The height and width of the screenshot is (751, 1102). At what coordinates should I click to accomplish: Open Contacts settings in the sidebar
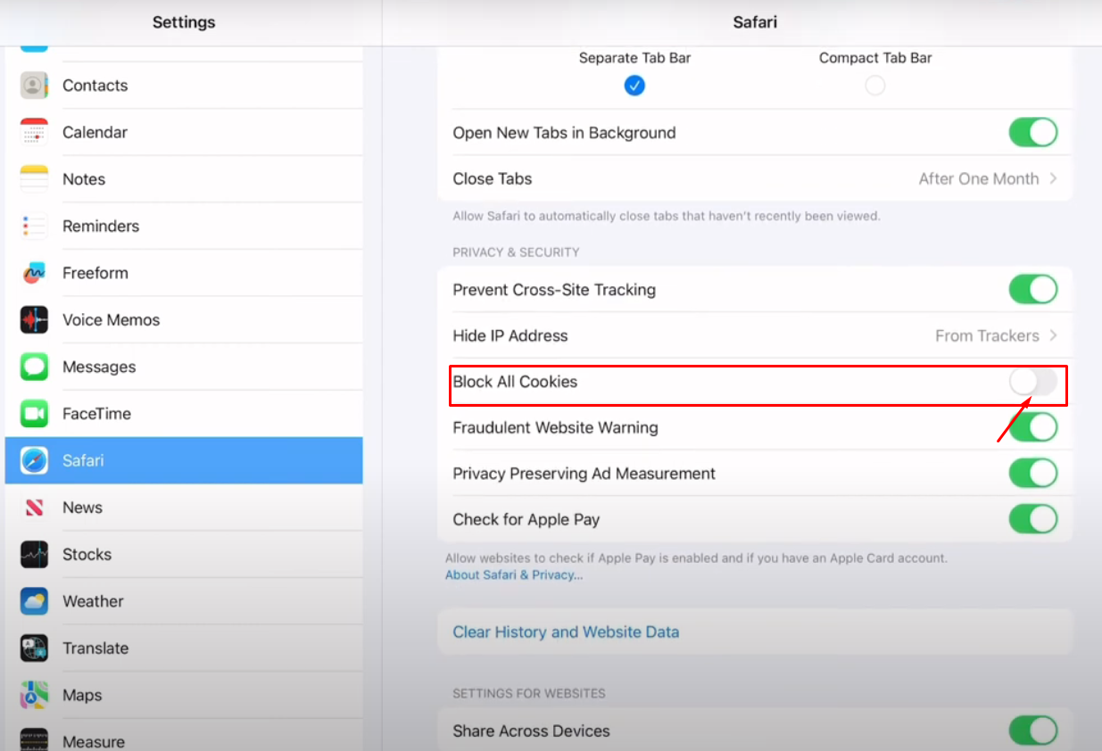click(184, 86)
